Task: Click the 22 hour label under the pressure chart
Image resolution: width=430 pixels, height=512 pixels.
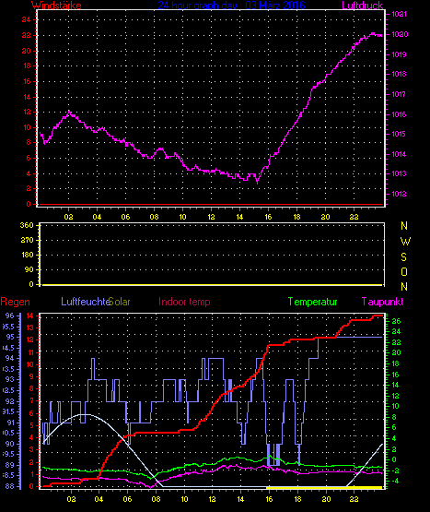Action: [354, 217]
